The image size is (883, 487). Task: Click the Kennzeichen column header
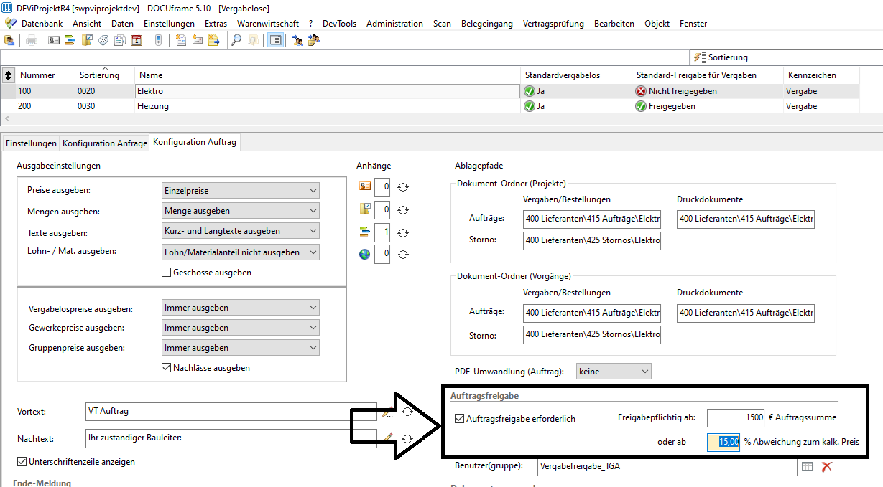(x=820, y=75)
